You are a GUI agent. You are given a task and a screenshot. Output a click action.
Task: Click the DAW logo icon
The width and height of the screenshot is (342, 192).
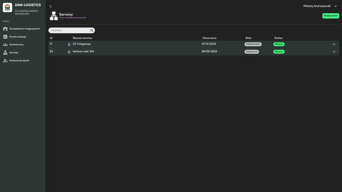[x=7, y=8]
